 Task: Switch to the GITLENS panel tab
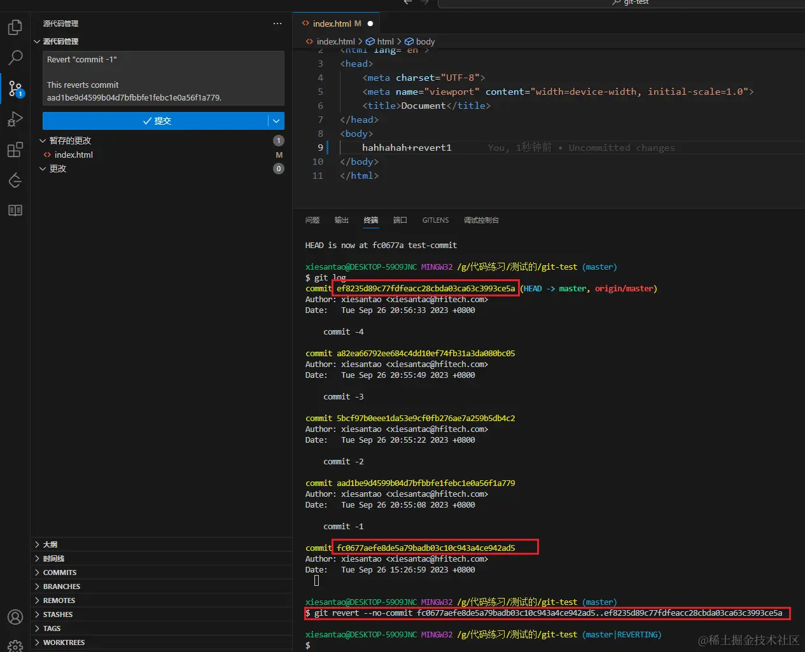435,220
